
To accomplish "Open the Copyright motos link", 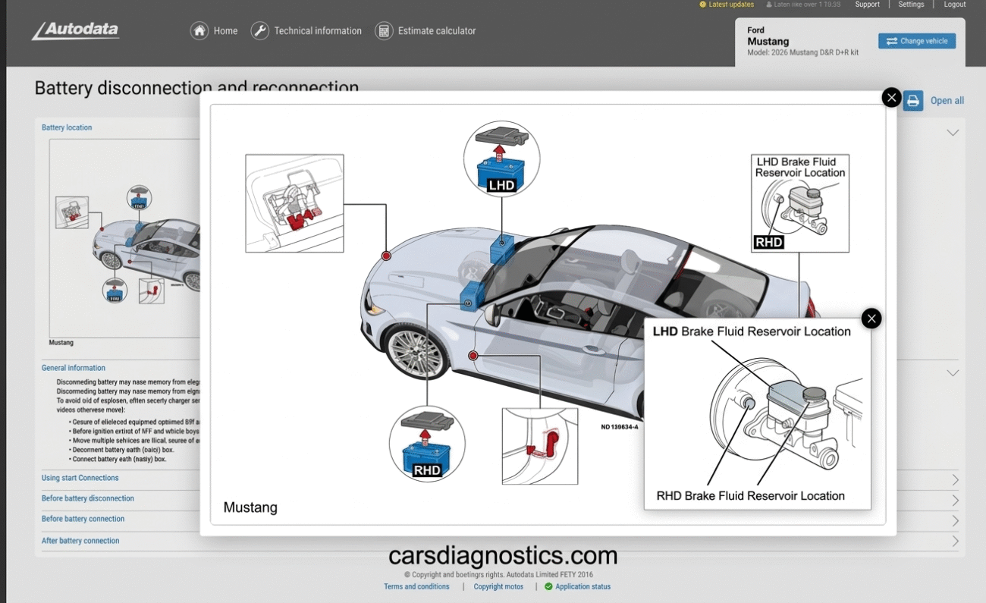I will point(498,586).
